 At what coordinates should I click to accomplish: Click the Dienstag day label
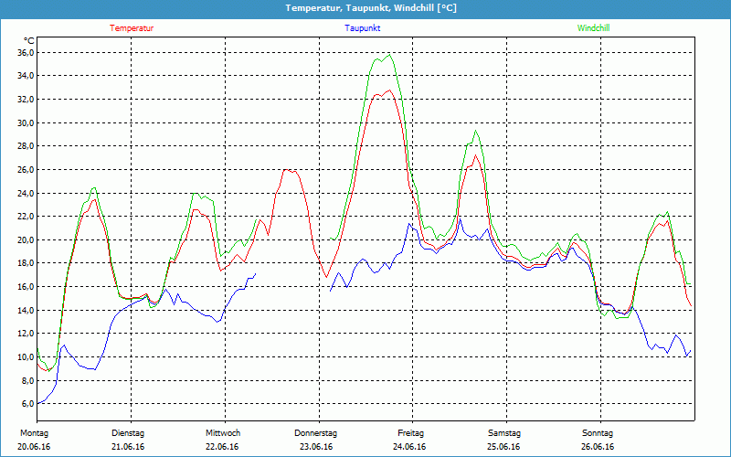click(128, 433)
